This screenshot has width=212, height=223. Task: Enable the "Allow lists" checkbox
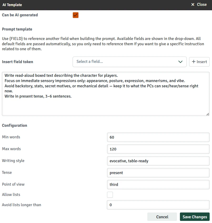[110, 195]
